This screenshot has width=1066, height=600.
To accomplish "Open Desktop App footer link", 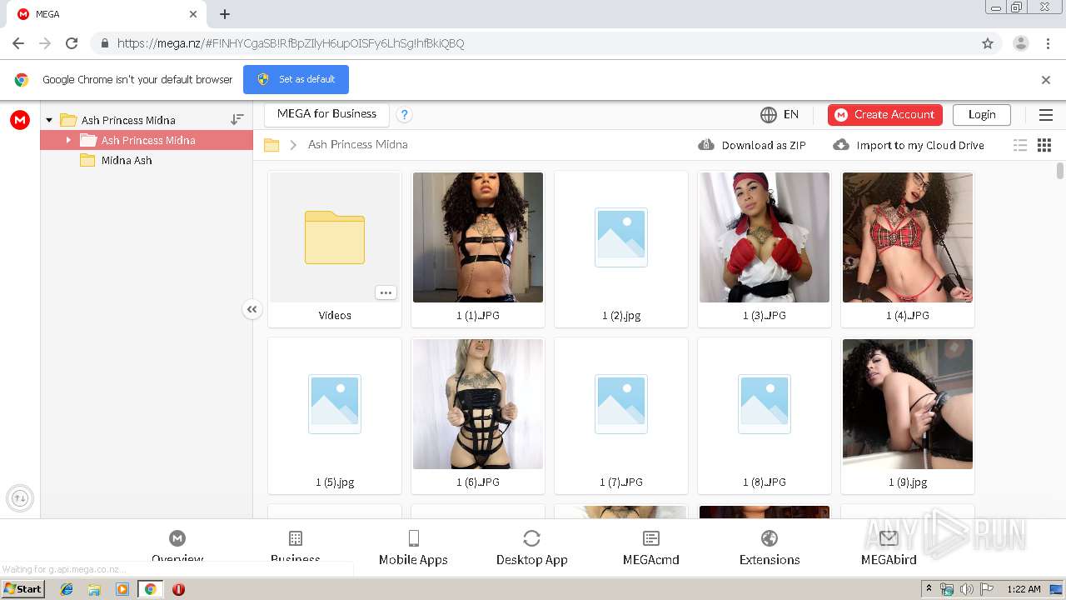I will click(532, 547).
